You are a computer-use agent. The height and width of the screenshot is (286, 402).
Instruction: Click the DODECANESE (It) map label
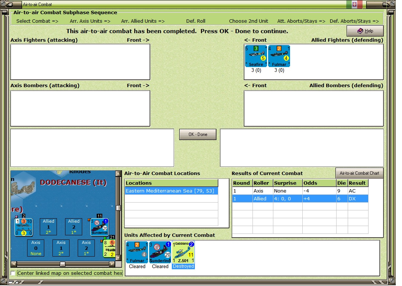(x=73, y=182)
